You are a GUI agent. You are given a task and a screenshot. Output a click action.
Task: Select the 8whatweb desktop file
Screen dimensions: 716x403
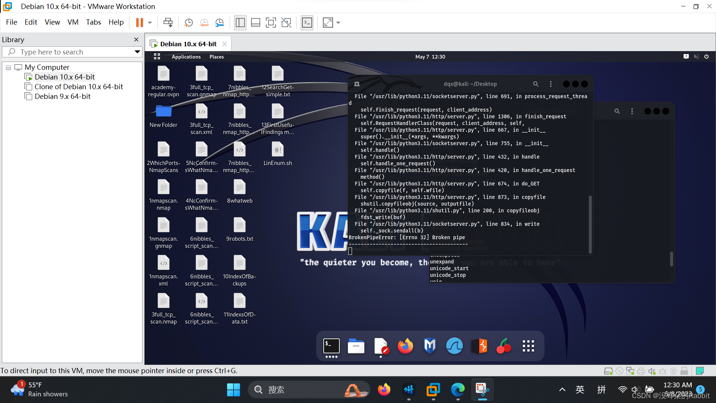click(x=240, y=191)
